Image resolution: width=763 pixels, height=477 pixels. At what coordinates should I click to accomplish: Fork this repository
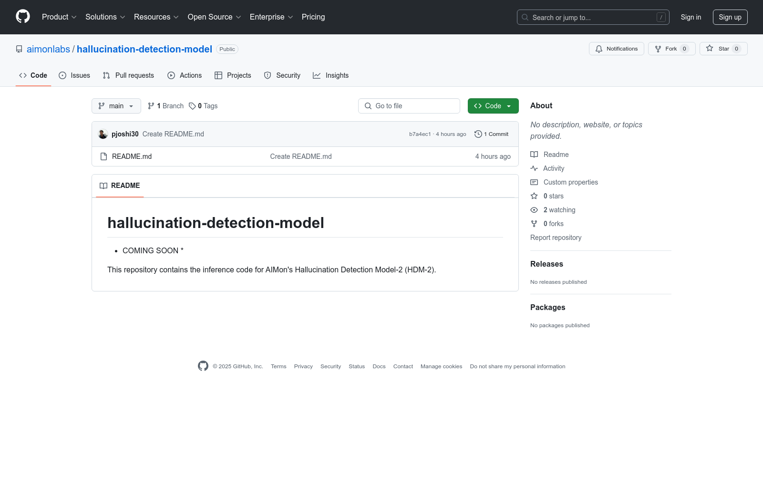(x=671, y=49)
